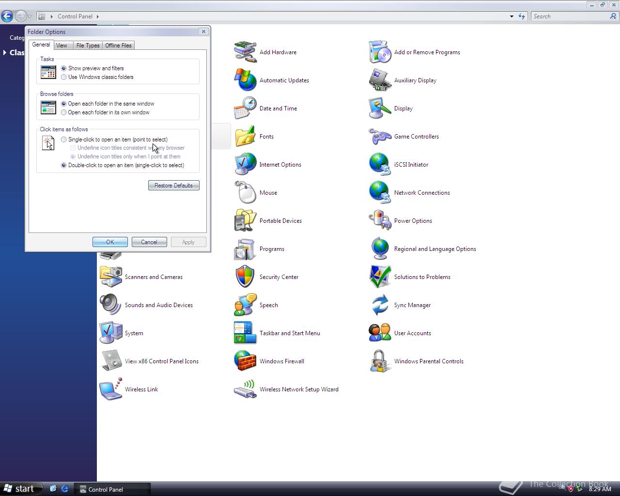
Task: Open the Fonts folder icon
Action: (245, 137)
